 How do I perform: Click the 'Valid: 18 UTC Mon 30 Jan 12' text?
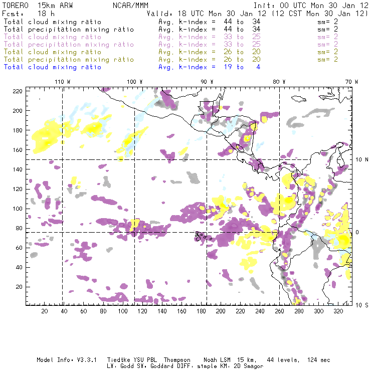(x=207, y=14)
